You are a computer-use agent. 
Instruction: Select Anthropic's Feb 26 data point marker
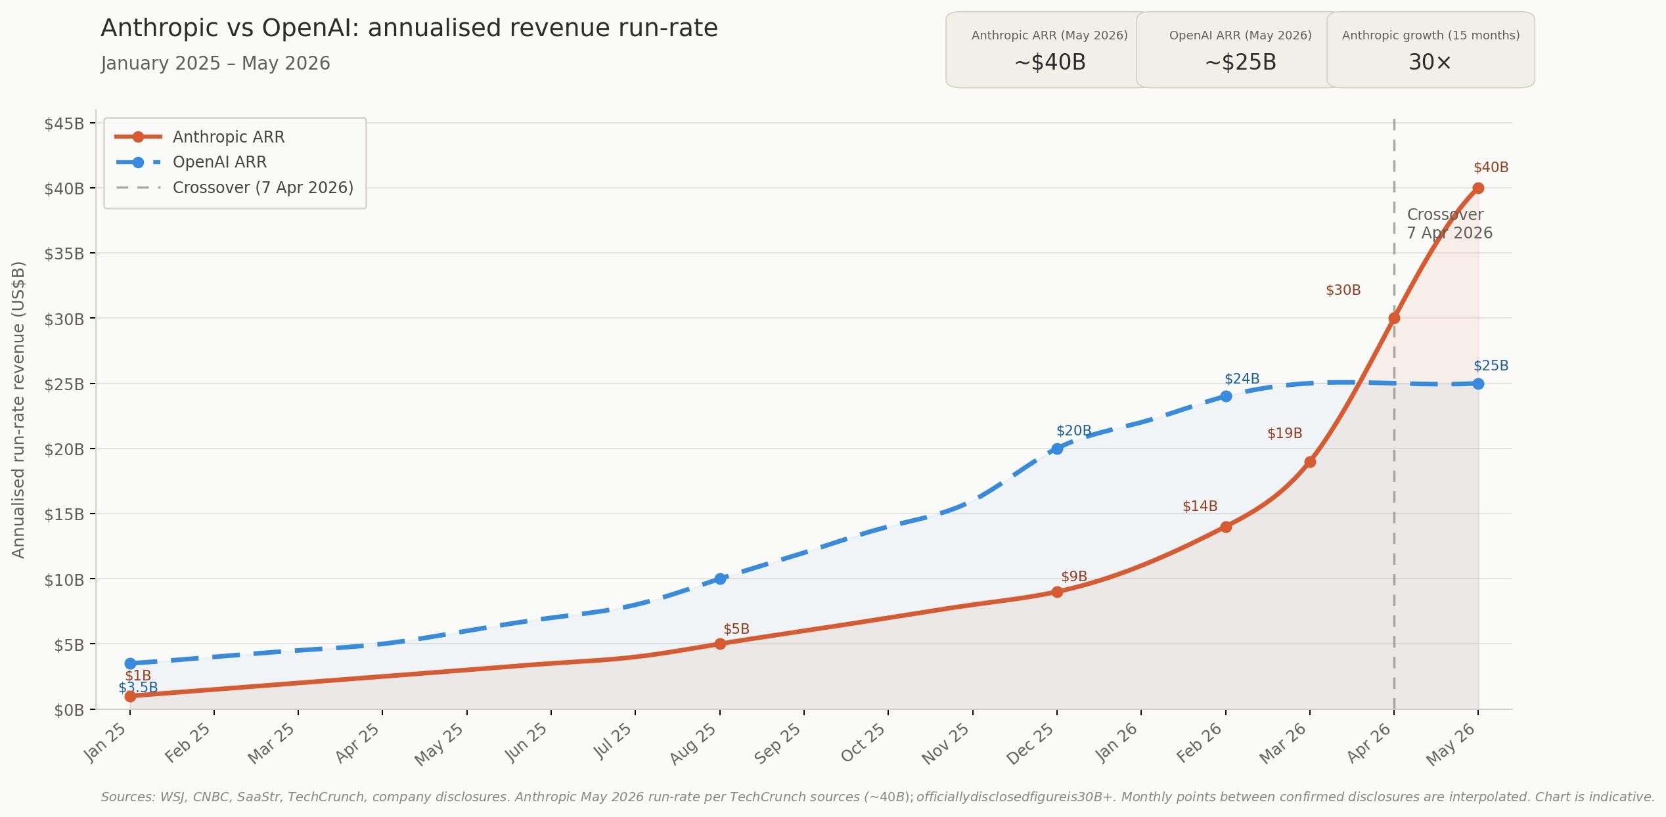coord(1226,527)
